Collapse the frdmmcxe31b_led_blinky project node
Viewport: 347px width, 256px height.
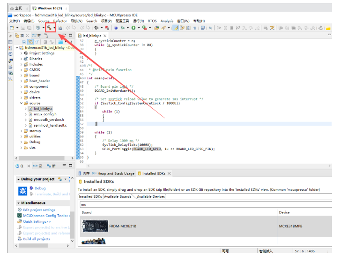pos(17,47)
